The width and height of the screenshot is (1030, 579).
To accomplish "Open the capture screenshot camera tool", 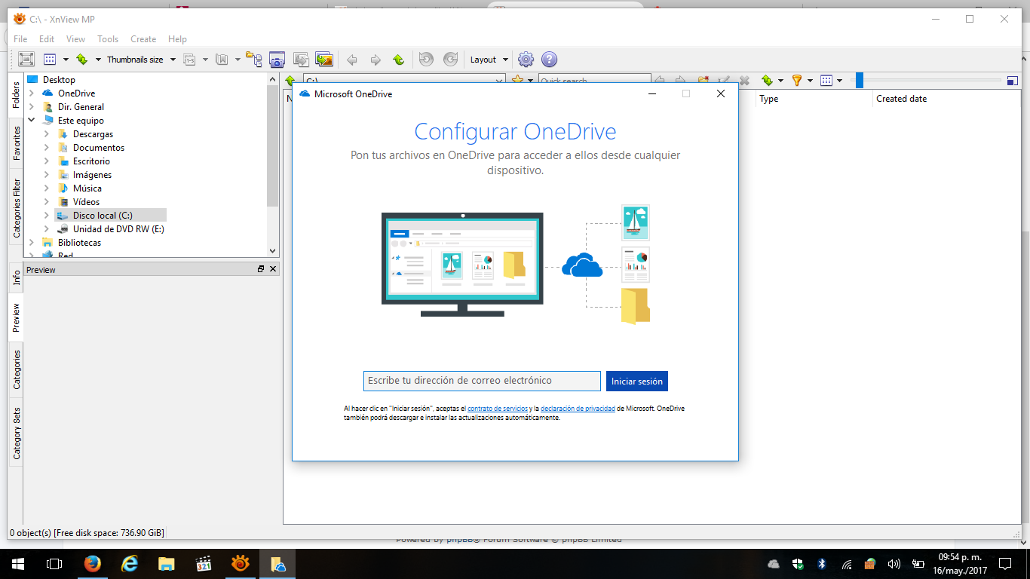I will tap(277, 60).
